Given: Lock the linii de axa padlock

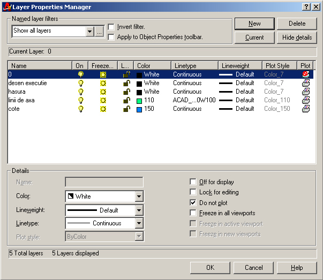Looking at the screenshot, I should [126, 100].
